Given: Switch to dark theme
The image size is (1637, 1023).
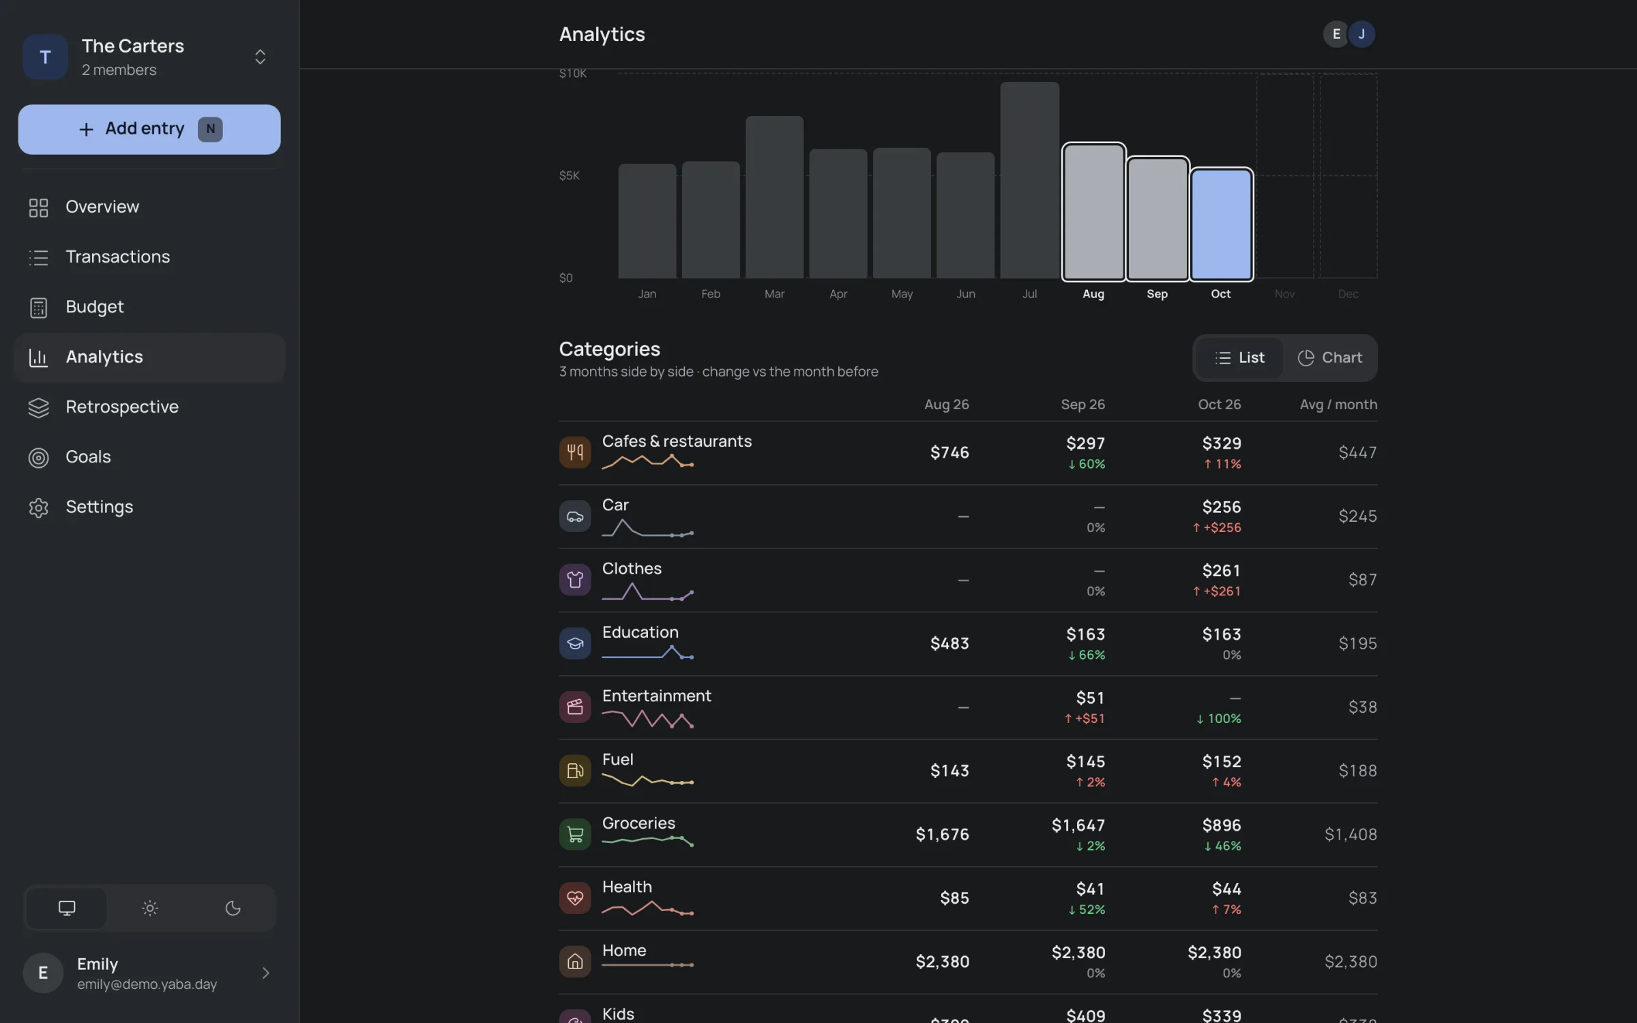Looking at the screenshot, I should (233, 908).
